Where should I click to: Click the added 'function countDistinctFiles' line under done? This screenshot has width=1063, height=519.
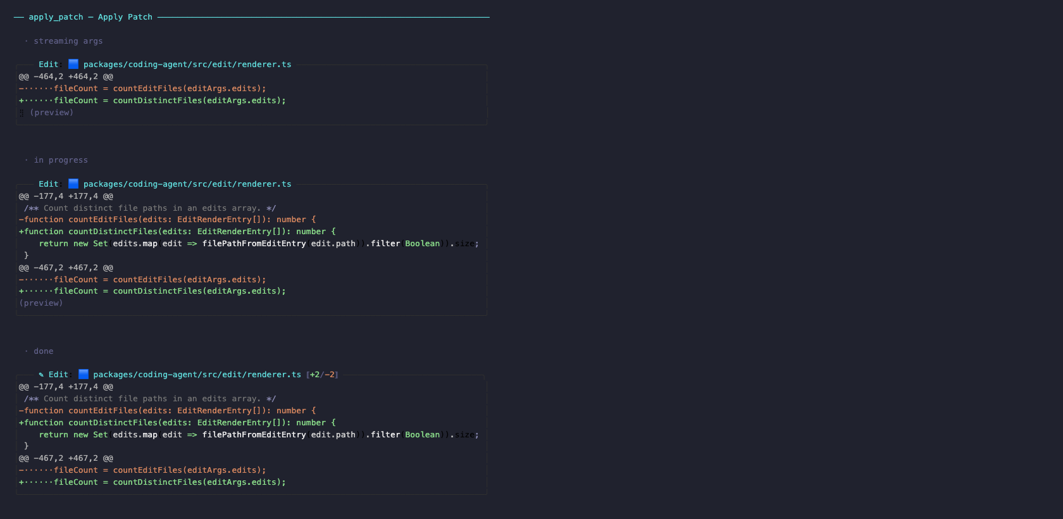(177, 423)
